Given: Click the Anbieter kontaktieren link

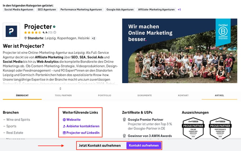Looking at the screenshot, I should coord(83,126).
